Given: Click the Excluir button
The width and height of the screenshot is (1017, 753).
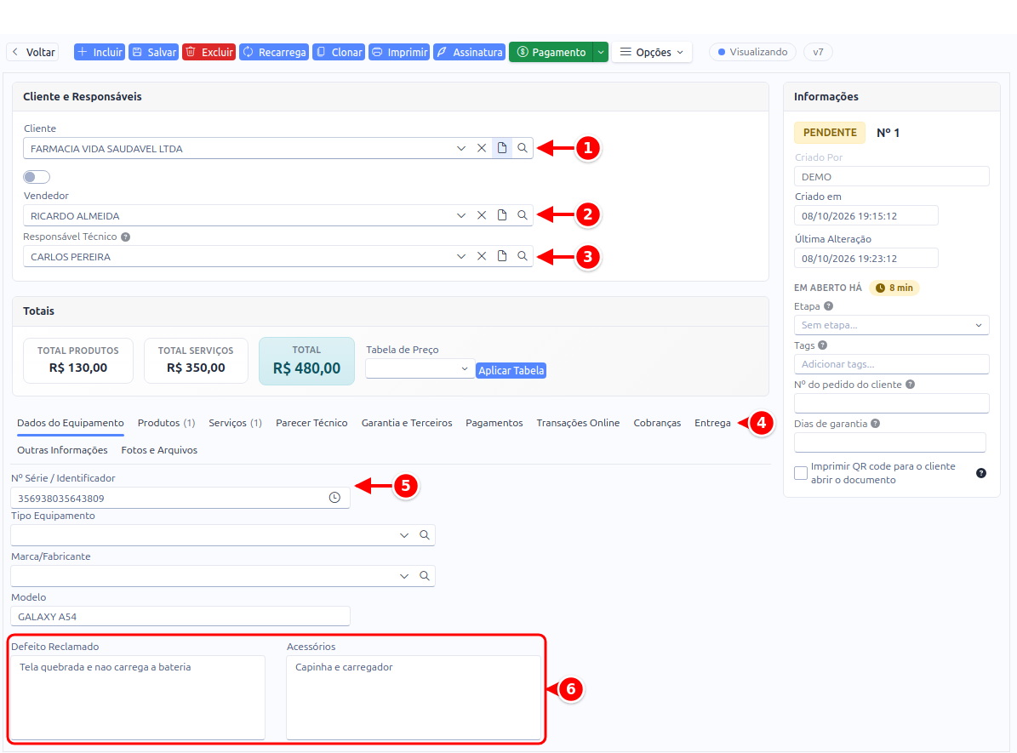Looking at the screenshot, I should [209, 52].
